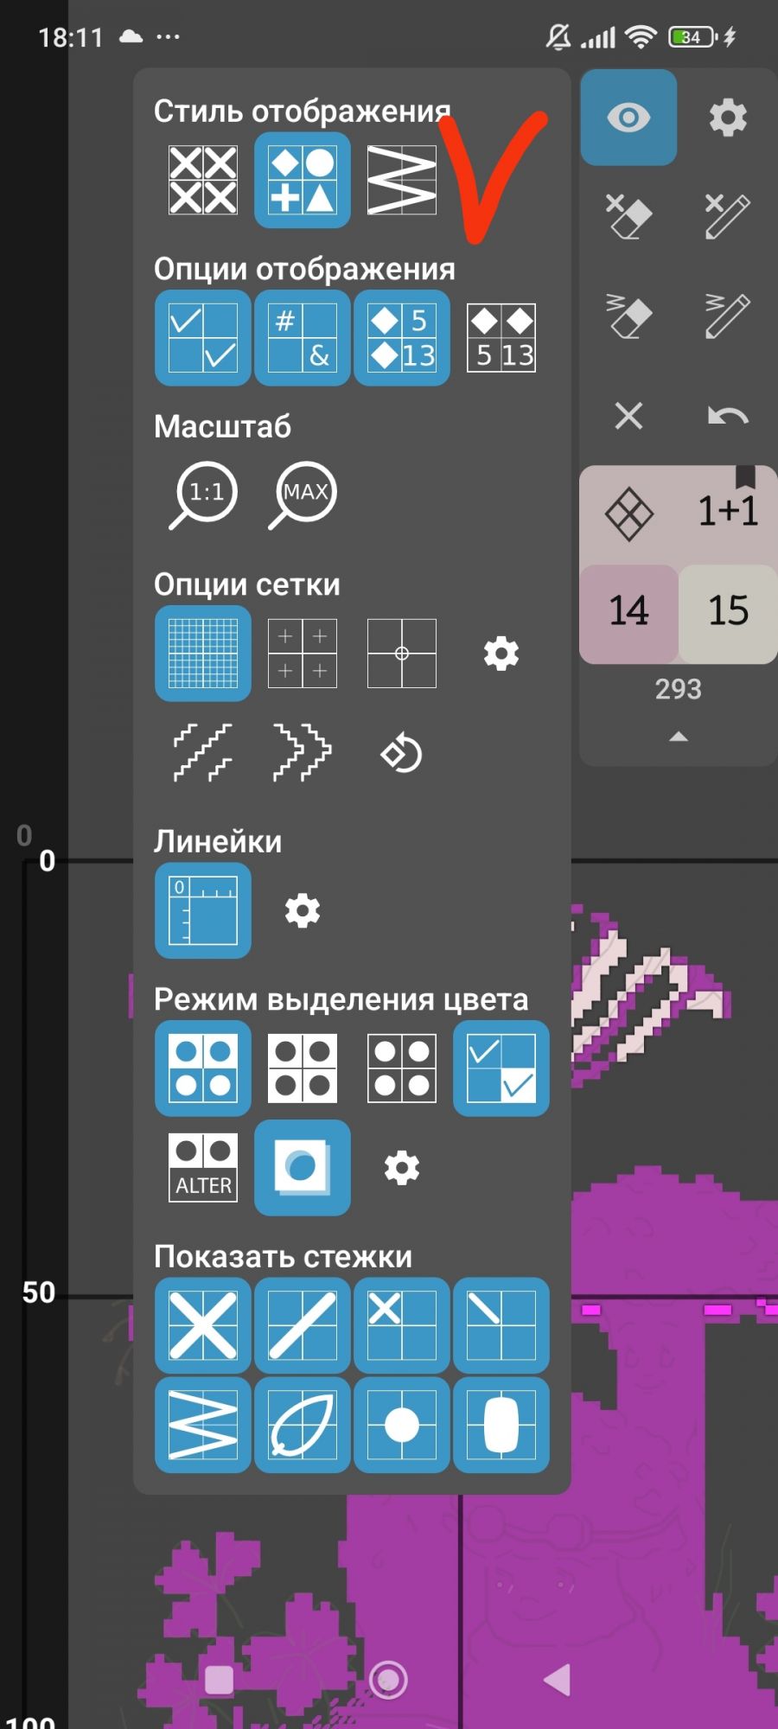Image resolution: width=778 pixels, height=1729 pixels.
Task: Select the eraser with X tool
Action: pyautogui.click(x=628, y=216)
